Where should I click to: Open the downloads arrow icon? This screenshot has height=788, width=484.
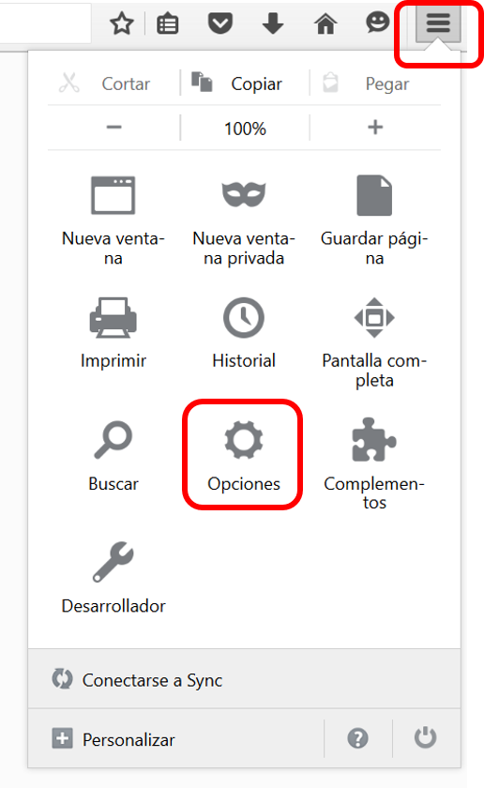pos(273,23)
